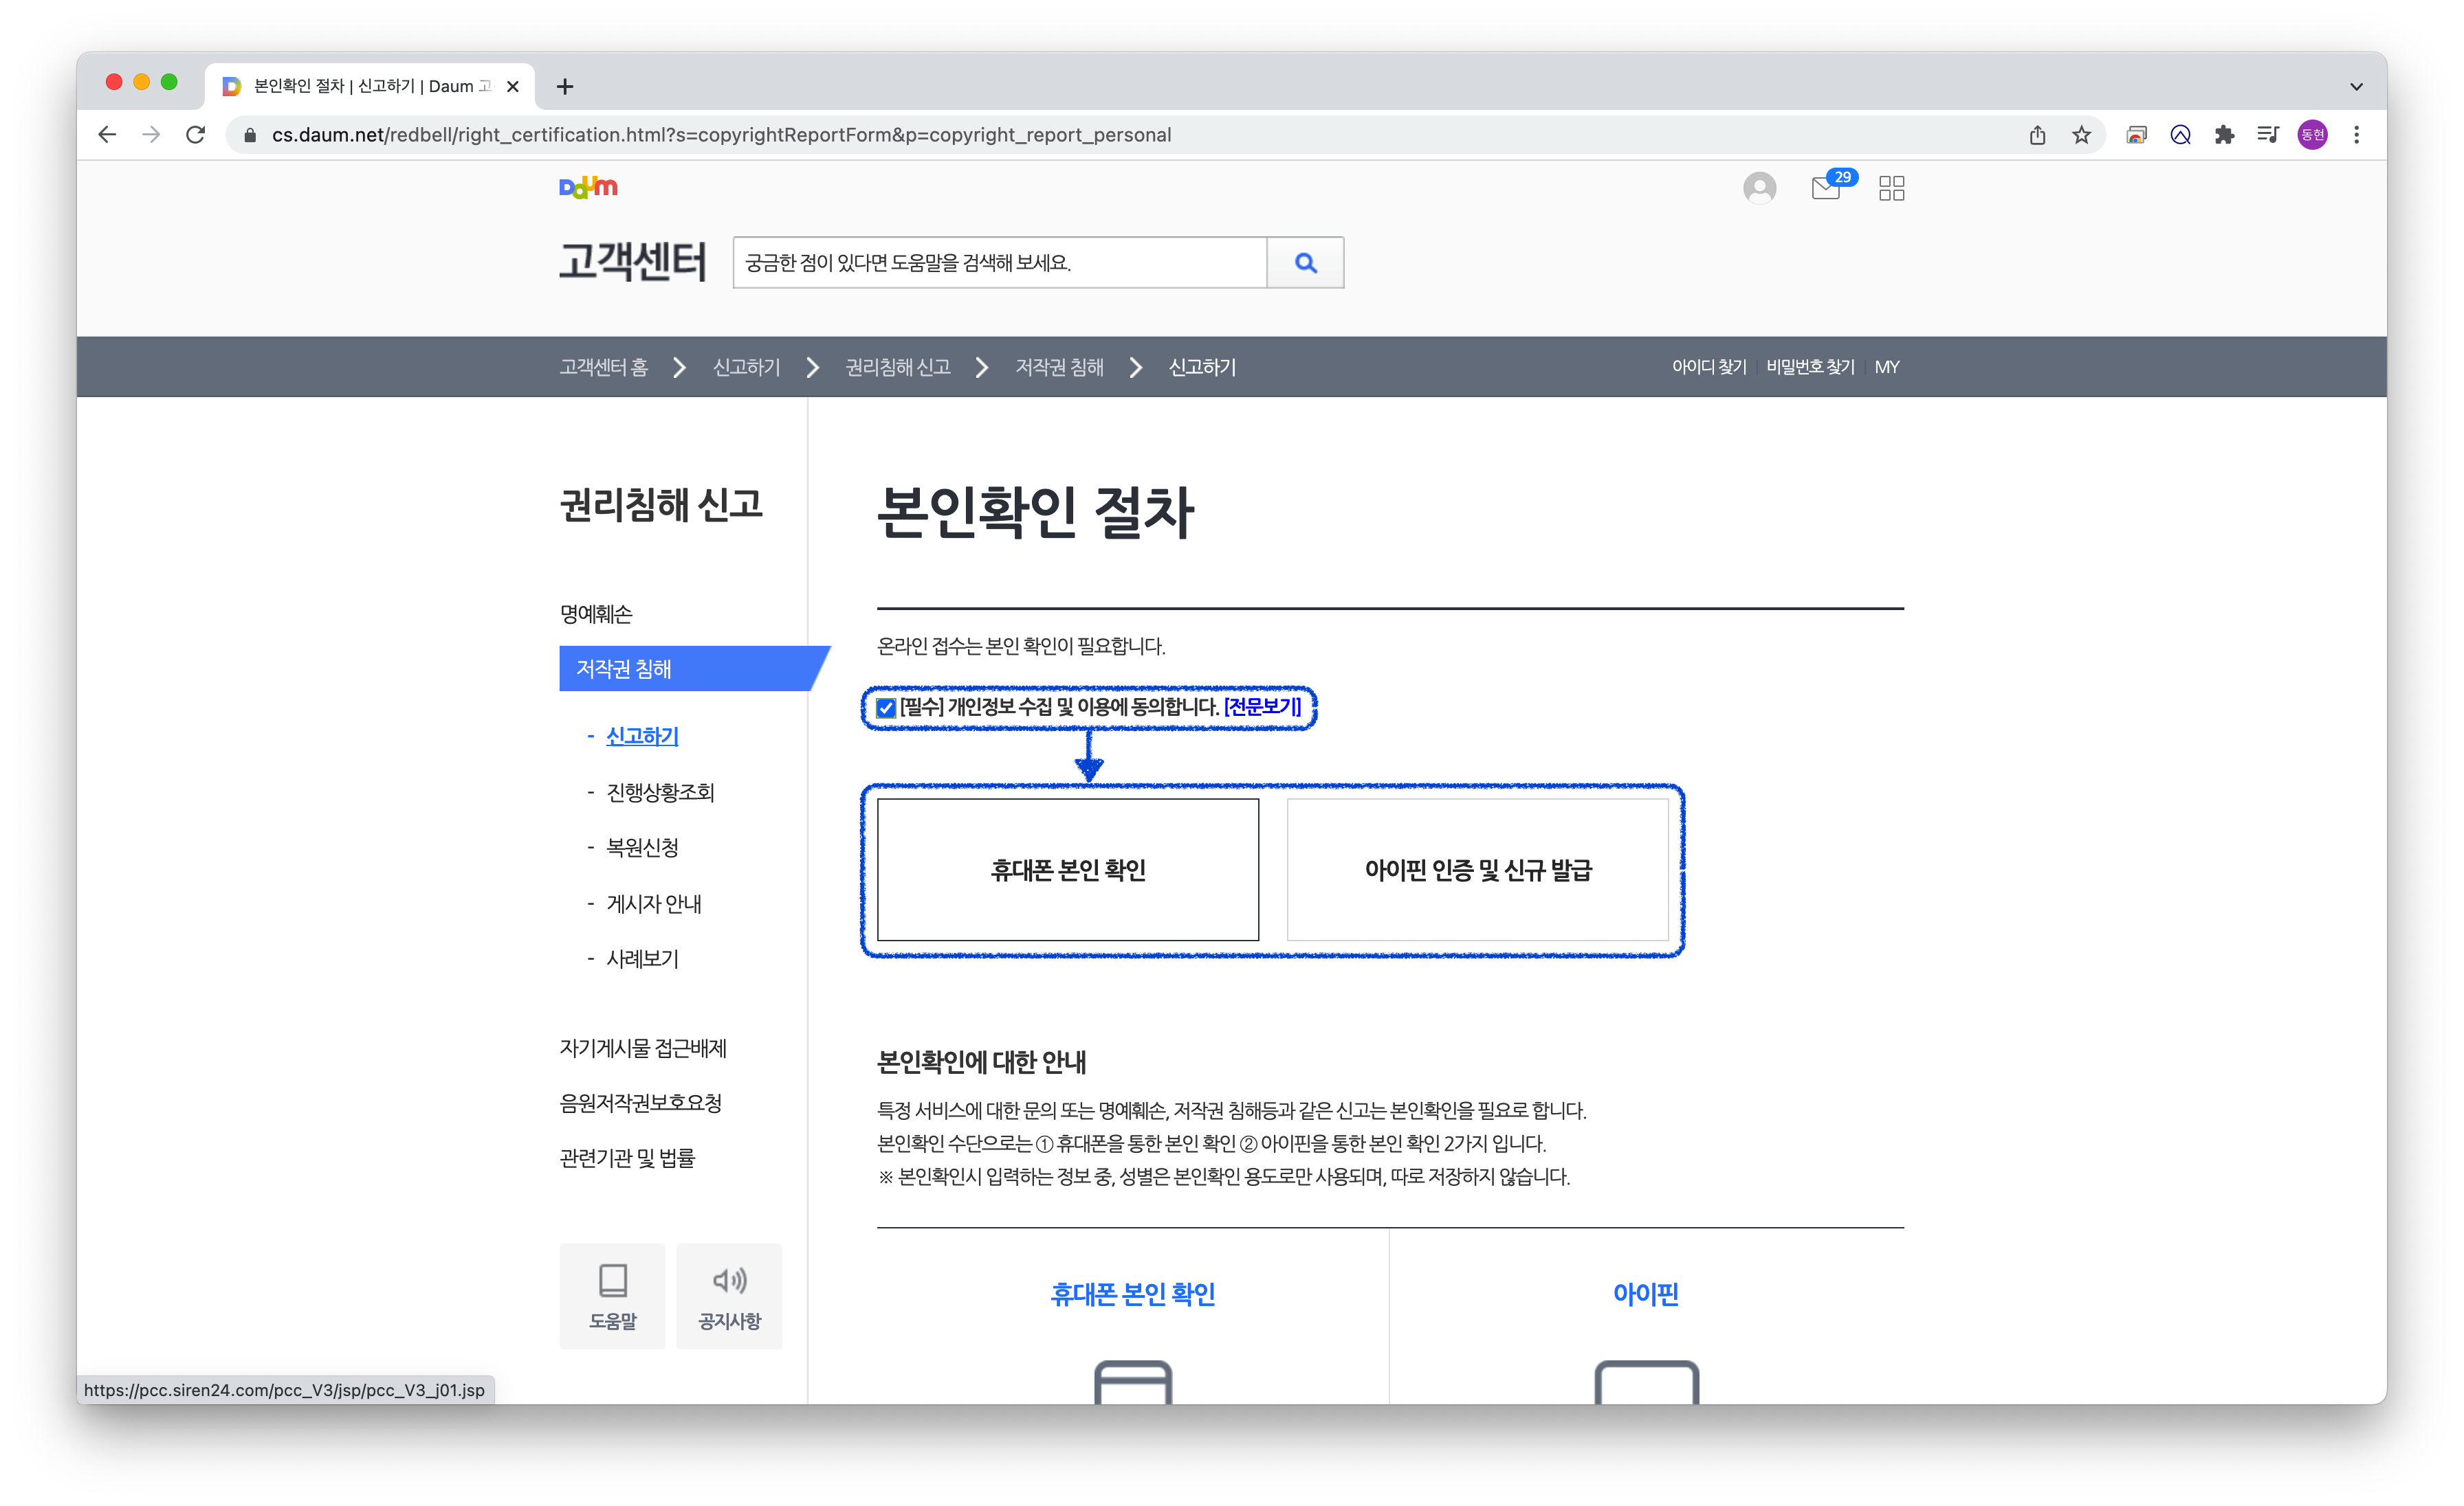This screenshot has width=2464, height=1506.
Task: Open the Daum services grid icon
Action: click(x=1891, y=188)
